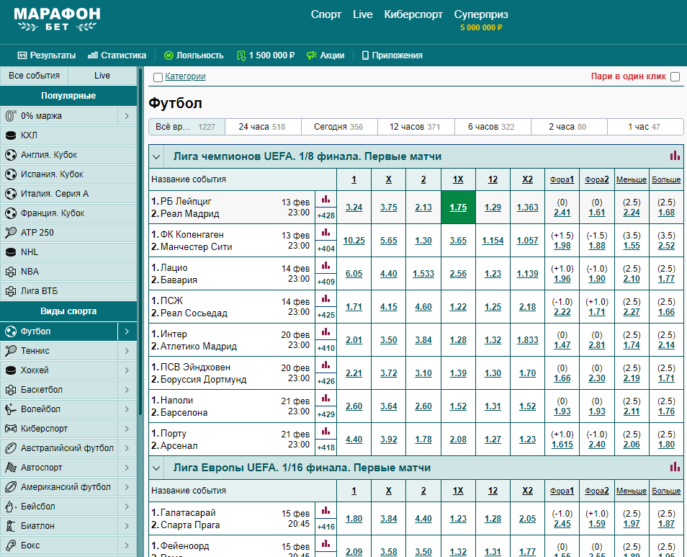Open Суперприз 5 000 000 ₽
Viewport: 687px width, 557px height.
click(481, 20)
